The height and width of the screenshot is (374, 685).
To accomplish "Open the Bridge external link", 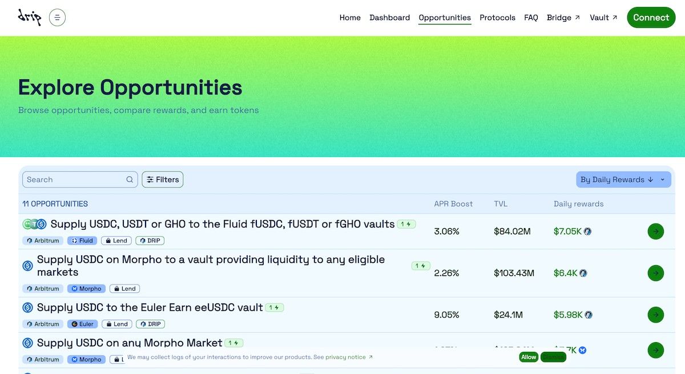I will pos(563,18).
